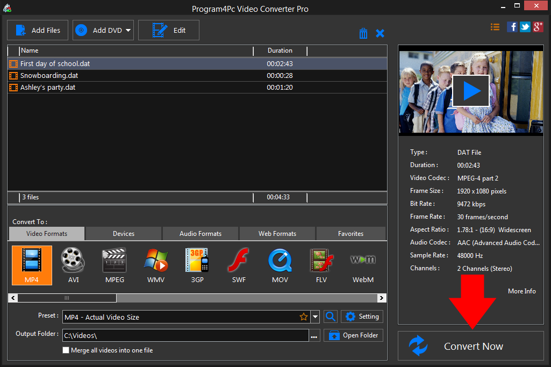Viewport: 551px width, 367px height.
Task: Play the video preview thumbnail
Action: coord(471,90)
